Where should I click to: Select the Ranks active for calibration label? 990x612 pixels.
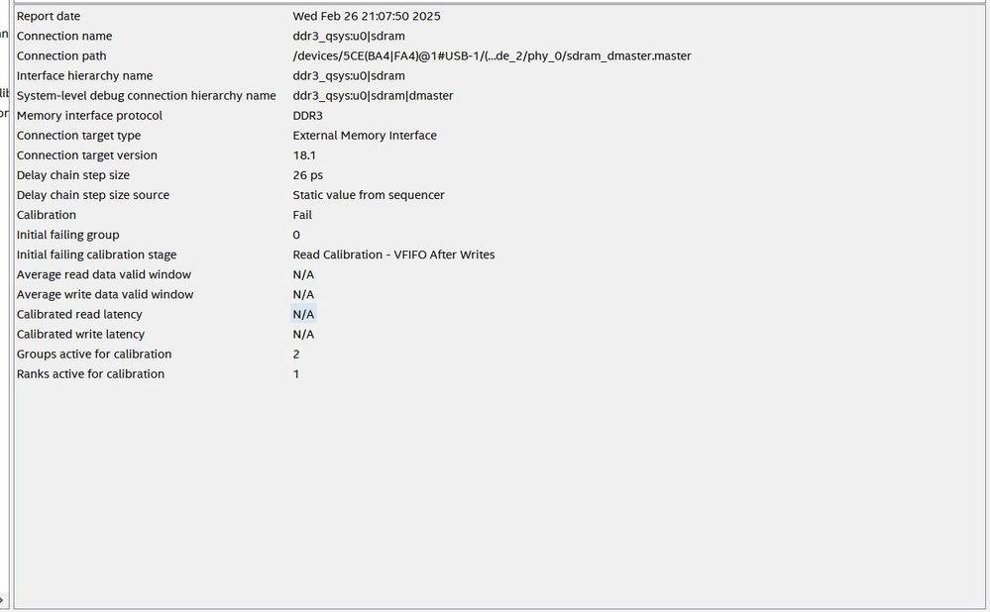click(x=90, y=373)
